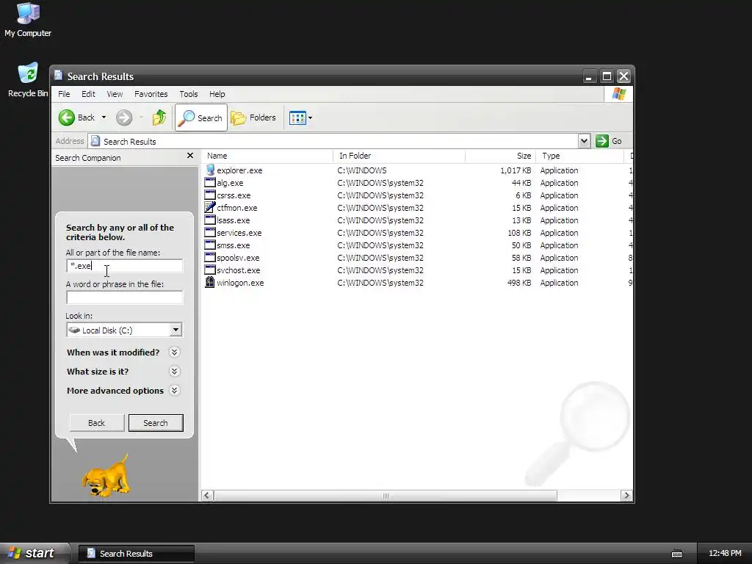Select Recycle Bin desktop icon
The width and height of the screenshot is (752, 564).
click(28, 80)
